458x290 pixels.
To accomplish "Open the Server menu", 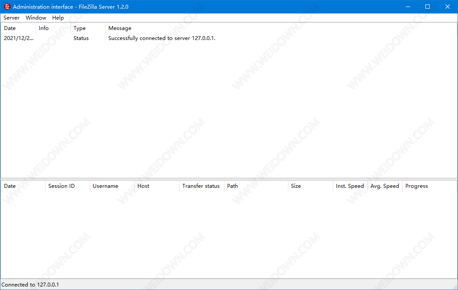I will coord(11,18).
